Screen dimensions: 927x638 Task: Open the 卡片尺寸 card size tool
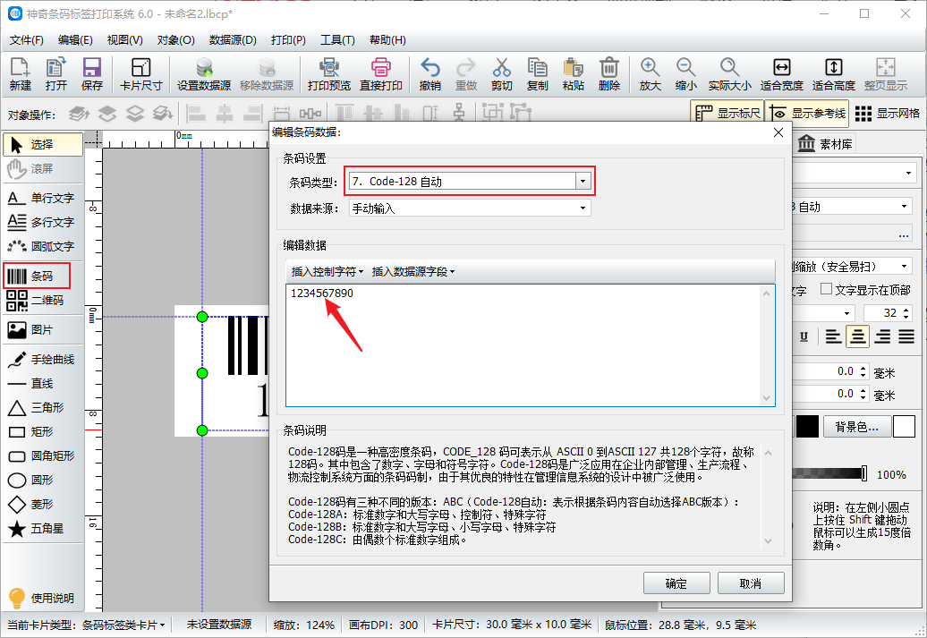pos(140,74)
